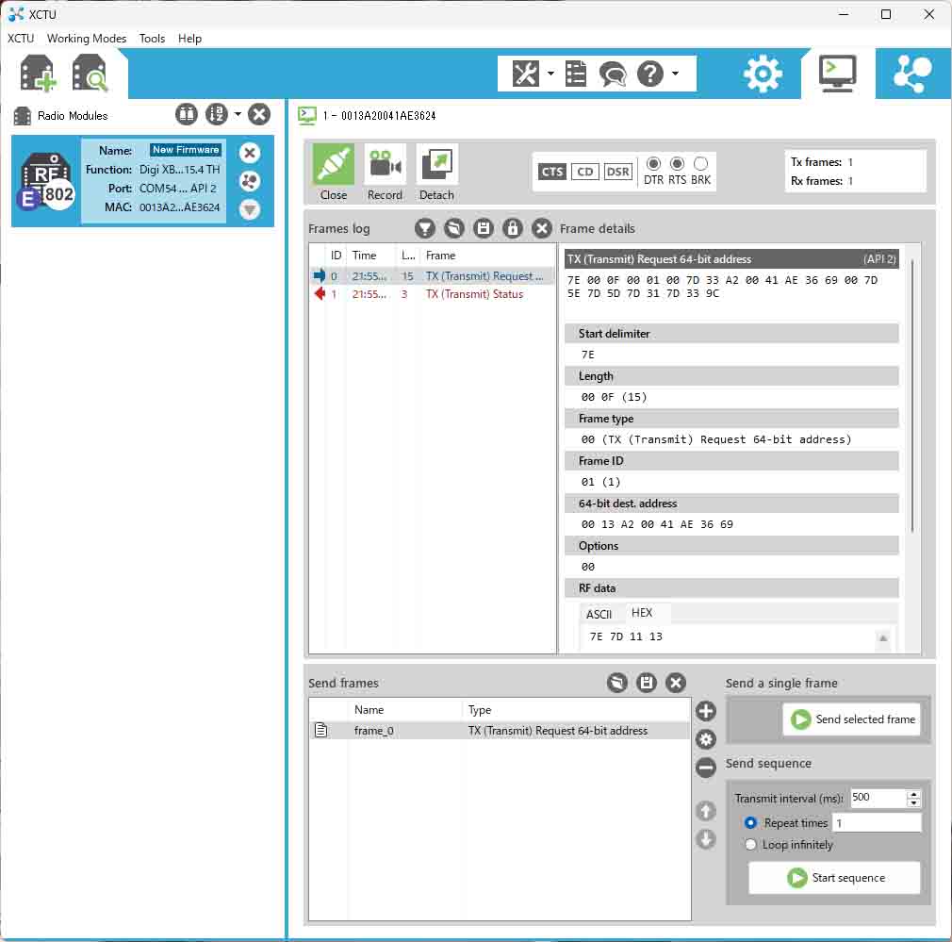Decrease transmit interval with down stepper
This screenshot has width=952, height=942.
point(913,803)
